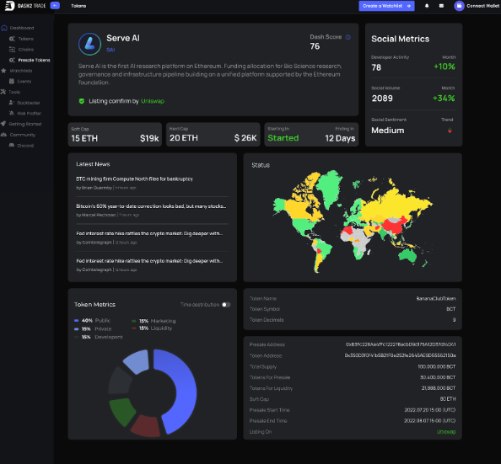This screenshot has width=501, height=464.
Task: Open the Discord sidebar item
Action: [25, 146]
